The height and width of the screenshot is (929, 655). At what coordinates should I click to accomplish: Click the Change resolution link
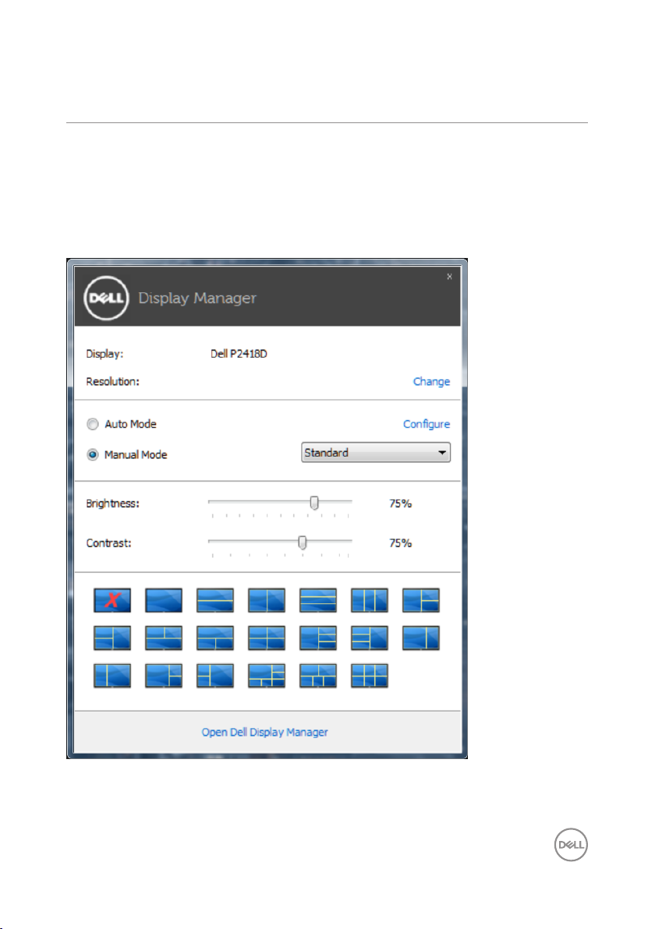(x=431, y=382)
